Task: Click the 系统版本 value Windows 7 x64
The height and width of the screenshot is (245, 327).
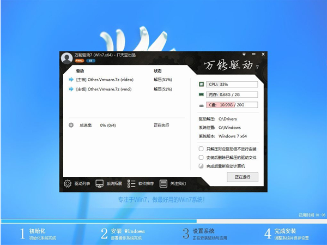Action: [233, 136]
